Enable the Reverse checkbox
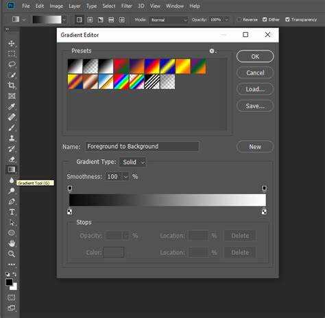This screenshot has width=325, height=318. (239, 20)
